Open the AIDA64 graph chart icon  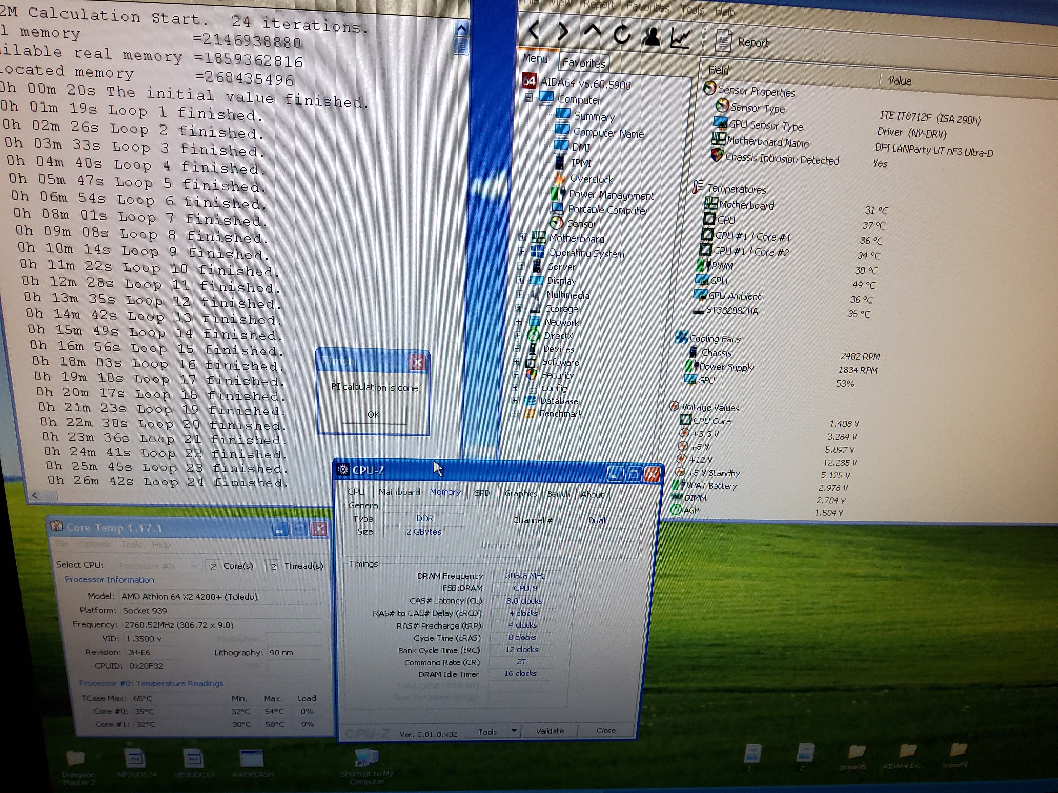(680, 38)
